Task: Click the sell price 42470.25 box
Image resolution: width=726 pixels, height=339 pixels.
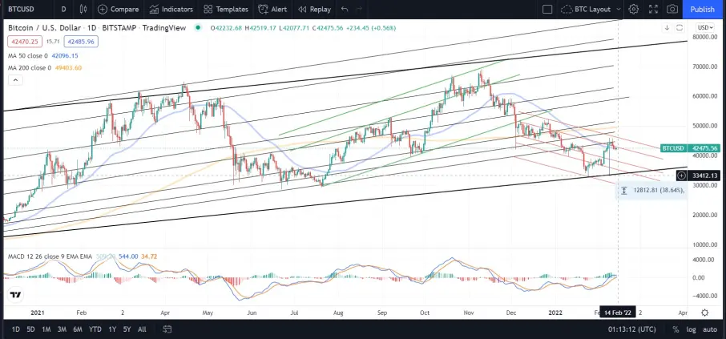Action: coord(25,42)
